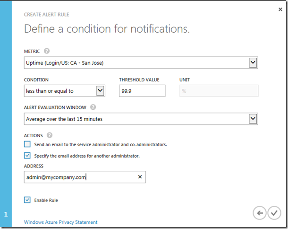Image resolution: width=288 pixels, height=229 pixels.
Task: Uncheck specify email address for another administrator
Action: pos(27,155)
